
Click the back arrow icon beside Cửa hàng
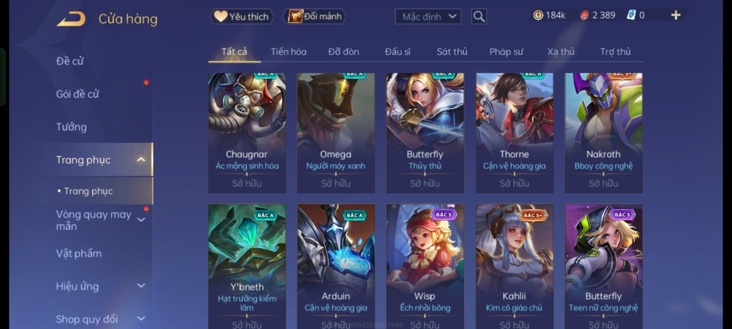pyautogui.click(x=71, y=19)
